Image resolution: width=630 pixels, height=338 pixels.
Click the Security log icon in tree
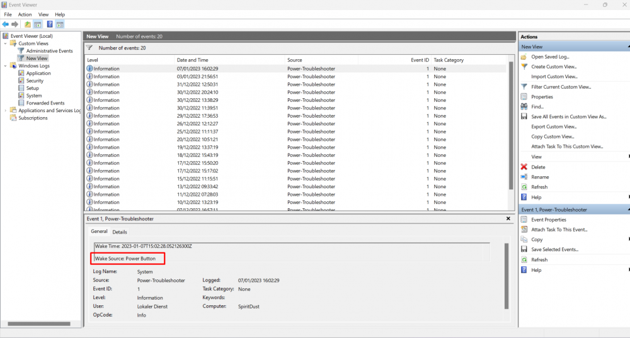coord(21,81)
